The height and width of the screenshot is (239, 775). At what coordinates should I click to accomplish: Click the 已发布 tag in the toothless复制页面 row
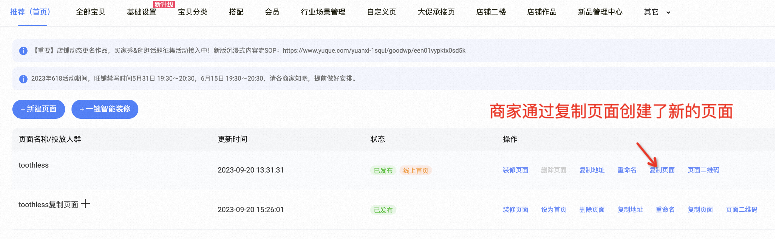point(383,210)
